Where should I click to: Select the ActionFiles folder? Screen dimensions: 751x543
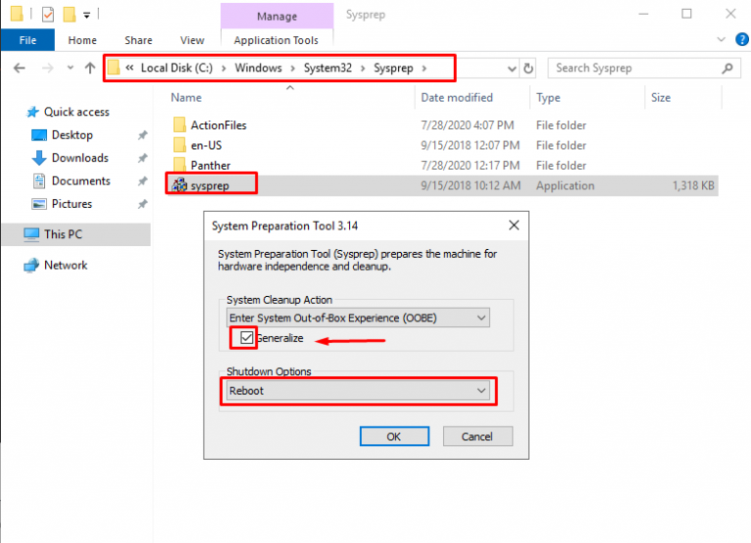[218, 125]
